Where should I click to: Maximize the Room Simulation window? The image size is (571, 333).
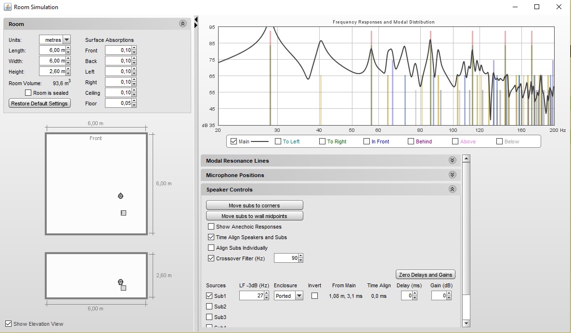[x=537, y=7]
